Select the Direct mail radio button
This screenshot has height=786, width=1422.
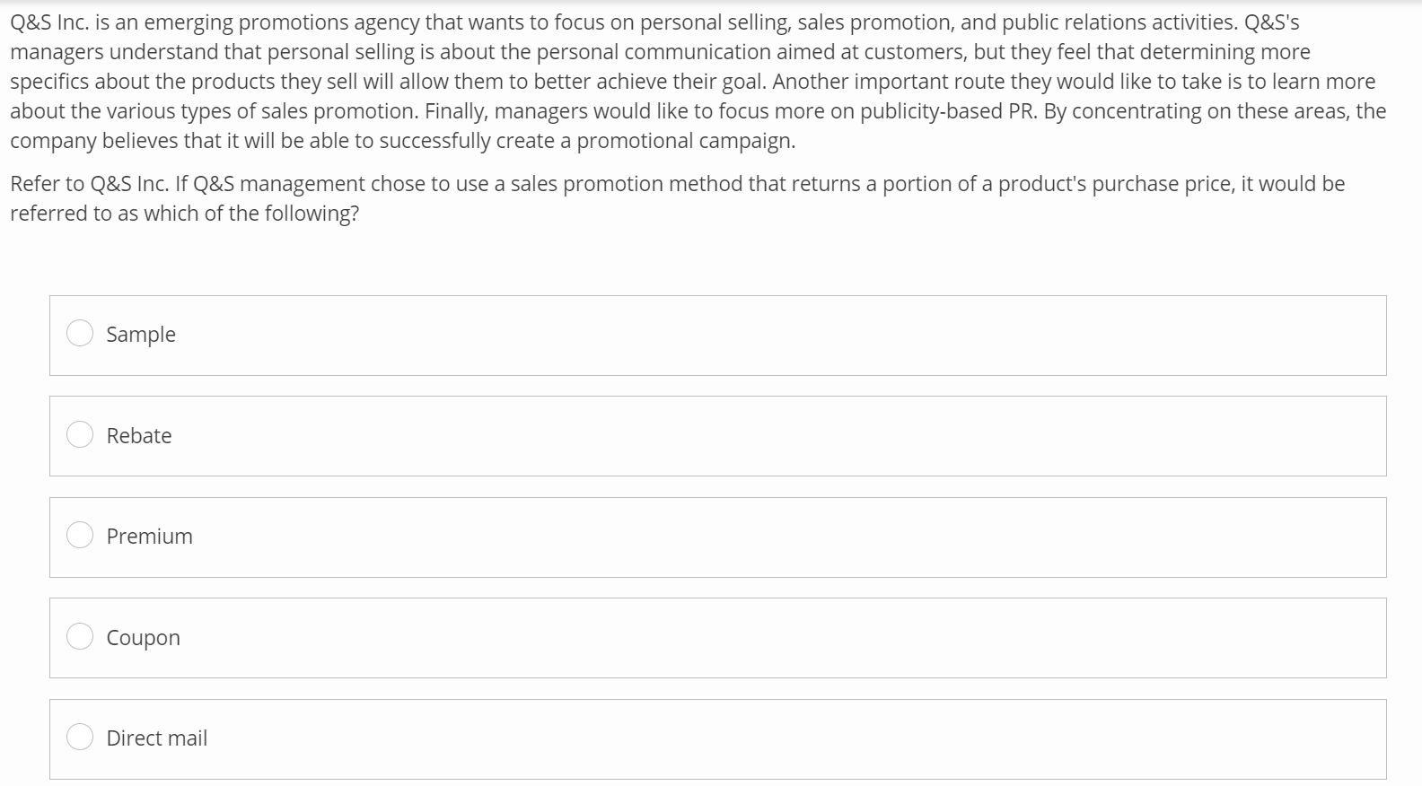tap(80, 738)
